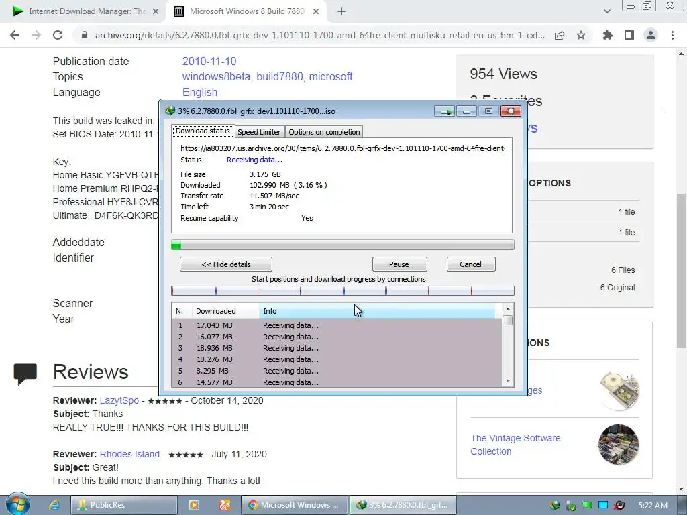The width and height of the screenshot is (687, 515).
Task: Pause the download
Action: click(x=399, y=264)
